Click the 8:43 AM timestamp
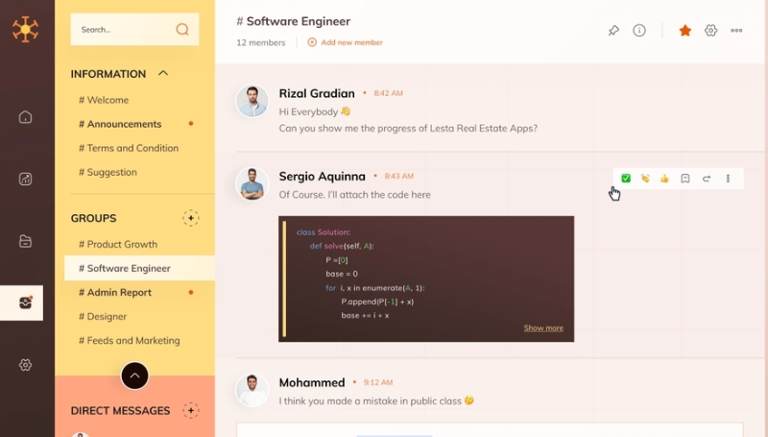Image resolution: width=768 pixels, height=437 pixels. pos(398,176)
